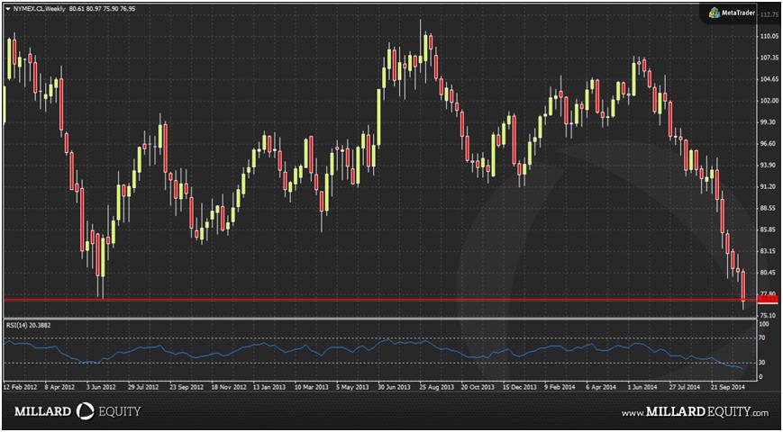Click the 110.05 price label
The width and height of the screenshot is (783, 432).
coord(769,36)
